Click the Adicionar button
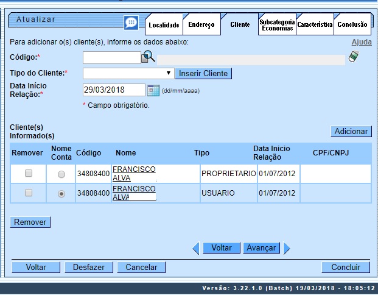This screenshot has height=295, width=378. pyautogui.click(x=351, y=131)
